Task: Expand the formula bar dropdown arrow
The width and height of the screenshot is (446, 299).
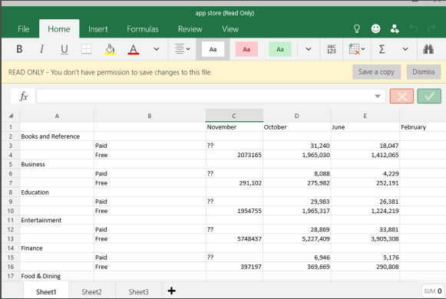Action: click(378, 97)
